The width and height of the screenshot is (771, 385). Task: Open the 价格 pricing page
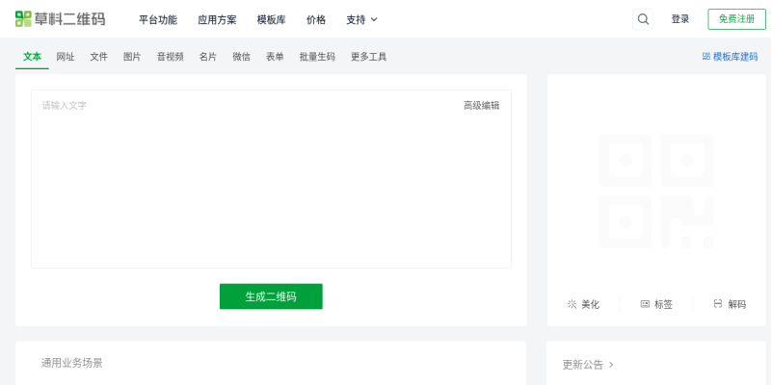point(316,19)
